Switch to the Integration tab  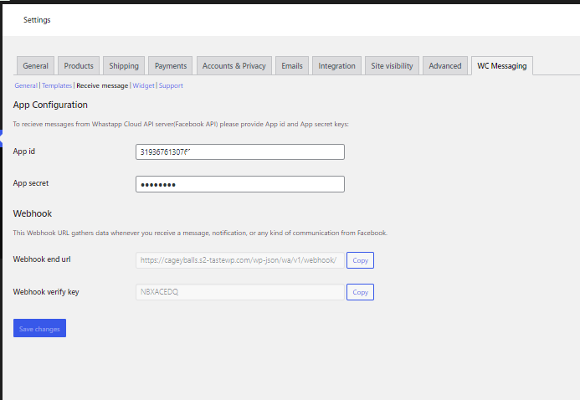(336, 66)
